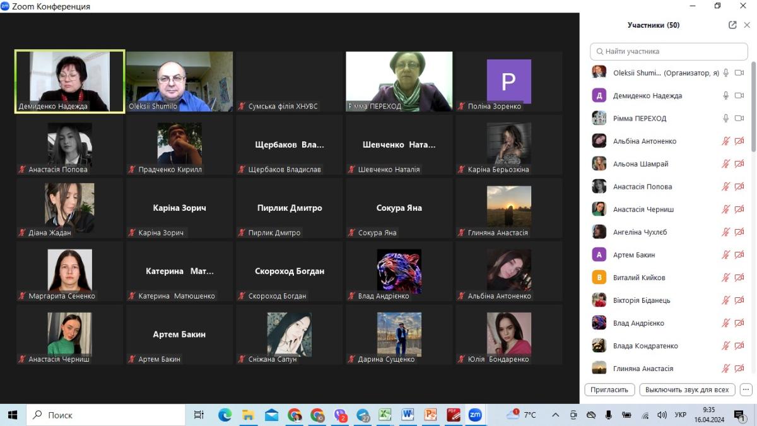The image size is (757, 426).
Task: Pop out the participants panel
Action: point(732,25)
